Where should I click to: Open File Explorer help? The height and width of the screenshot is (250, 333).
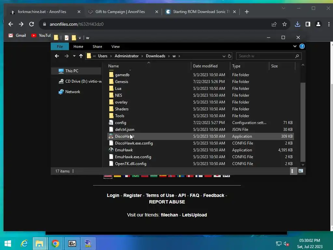click(302, 46)
